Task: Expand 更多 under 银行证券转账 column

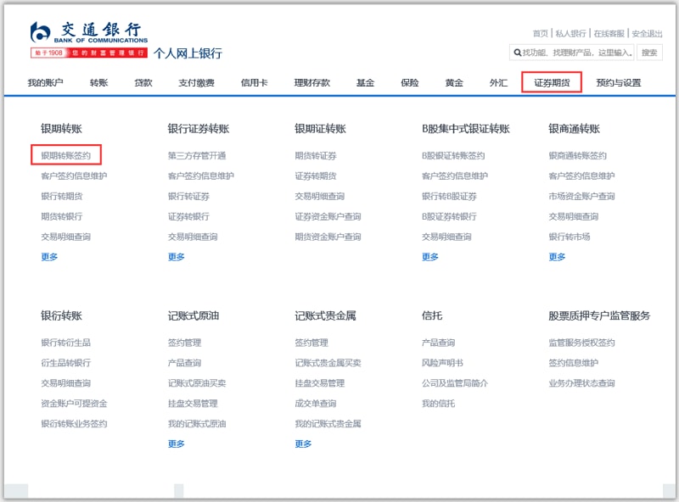Action: pyautogui.click(x=176, y=257)
